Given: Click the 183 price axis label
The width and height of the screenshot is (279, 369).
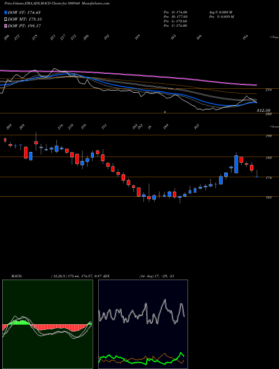Looking at the screenshot, I should 268,158.
